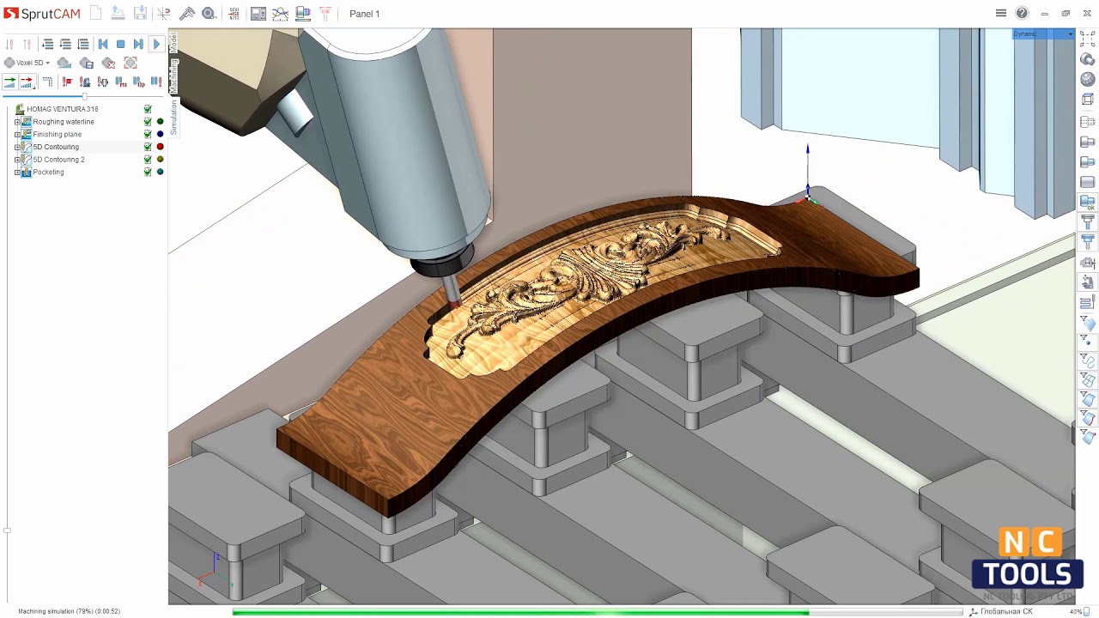This screenshot has height=618, width=1099.
Task: Click Roughing waterline green color dot
Action: (x=160, y=122)
